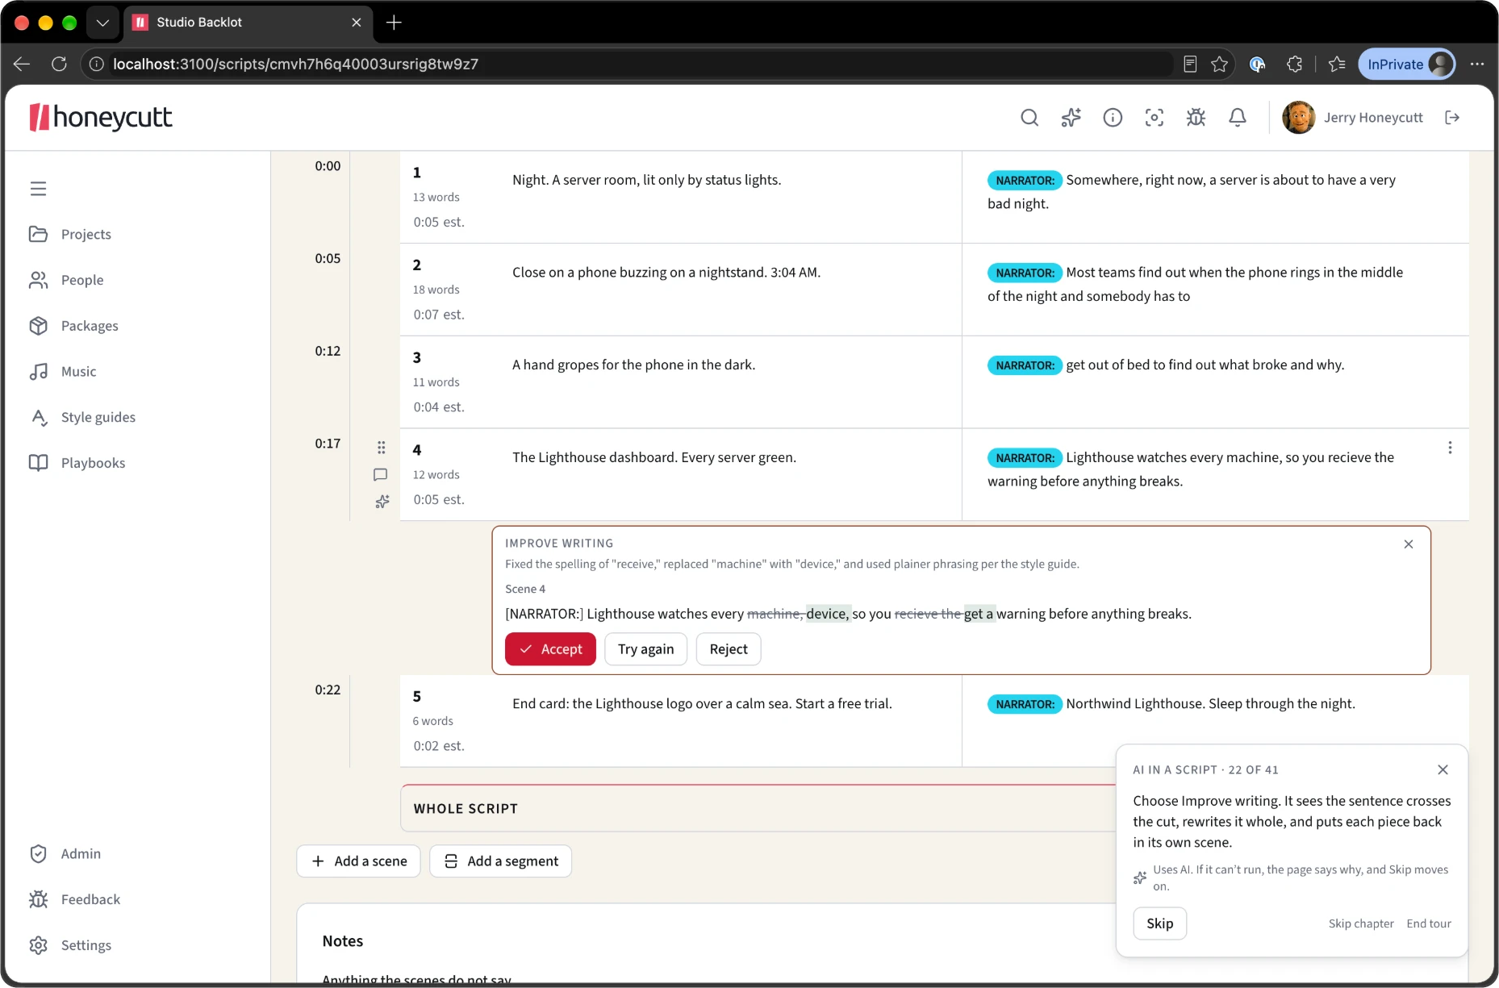
Task: Click the browser address bar
Action: pyautogui.click(x=629, y=65)
